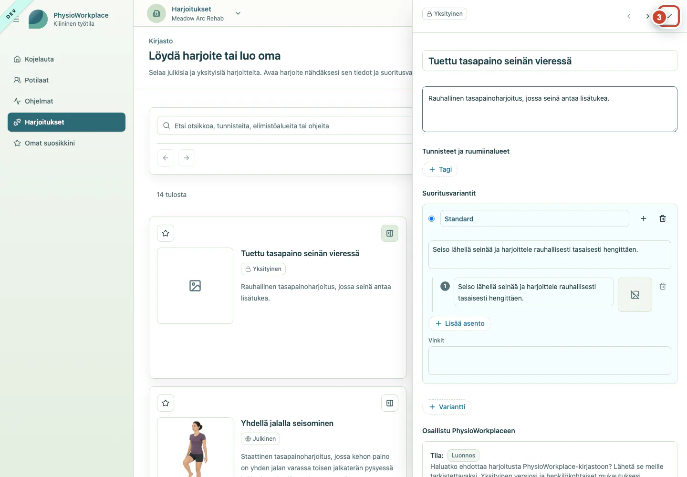Click the Yhdellä jalalla seisominen title

click(x=287, y=423)
